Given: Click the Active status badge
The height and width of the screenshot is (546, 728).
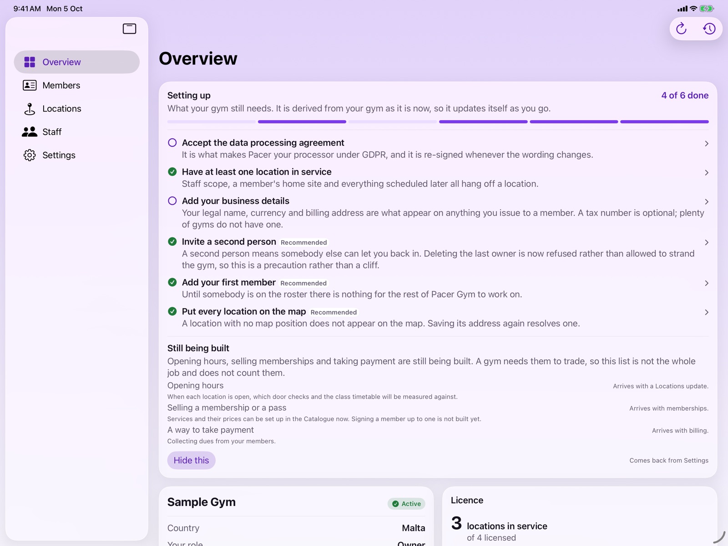Looking at the screenshot, I should pos(406,504).
